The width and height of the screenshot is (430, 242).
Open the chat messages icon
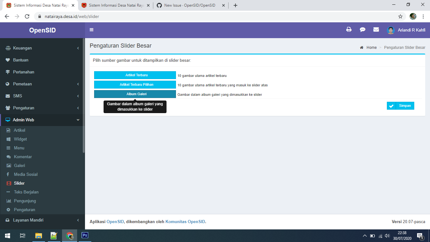(x=362, y=29)
